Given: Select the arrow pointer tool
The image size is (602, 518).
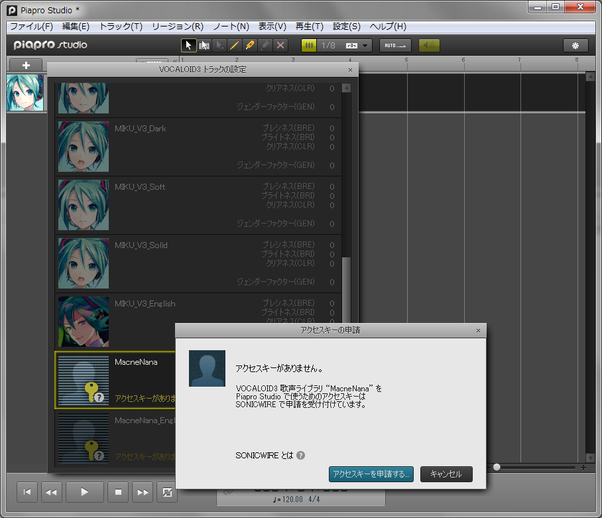Looking at the screenshot, I should [188, 45].
